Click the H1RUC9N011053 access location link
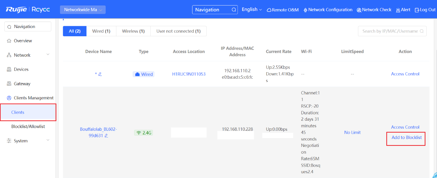The width and height of the screenshot is (437, 178). (x=189, y=74)
